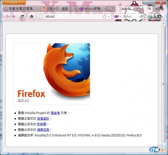This screenshot has height=155, width=168.
Task: Reload the current page
Action: click(x=22, y=17)
